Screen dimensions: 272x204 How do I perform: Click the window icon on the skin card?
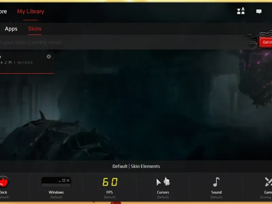click(10, 63)
